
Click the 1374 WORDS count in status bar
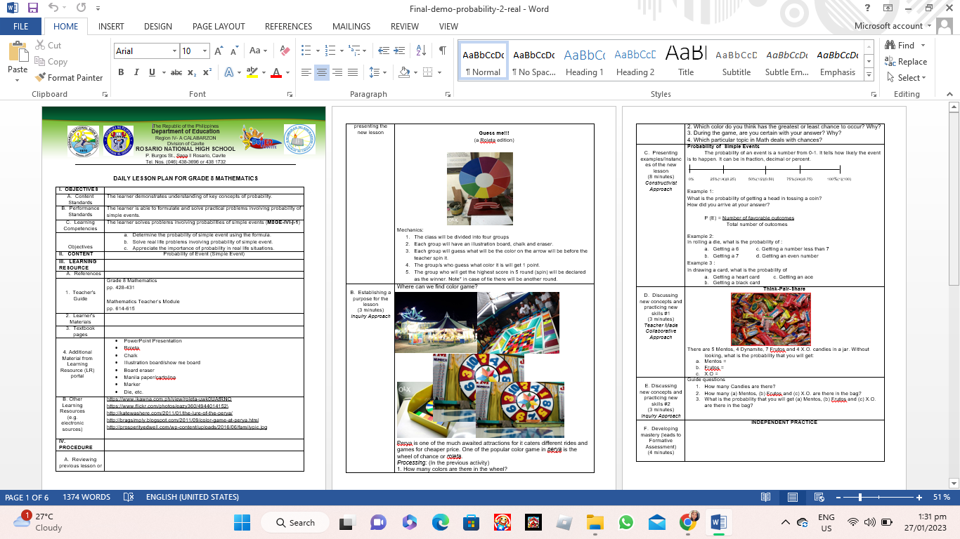point(86,497)
